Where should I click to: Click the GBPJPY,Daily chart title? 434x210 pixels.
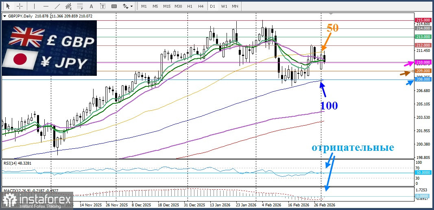point(20,16)
